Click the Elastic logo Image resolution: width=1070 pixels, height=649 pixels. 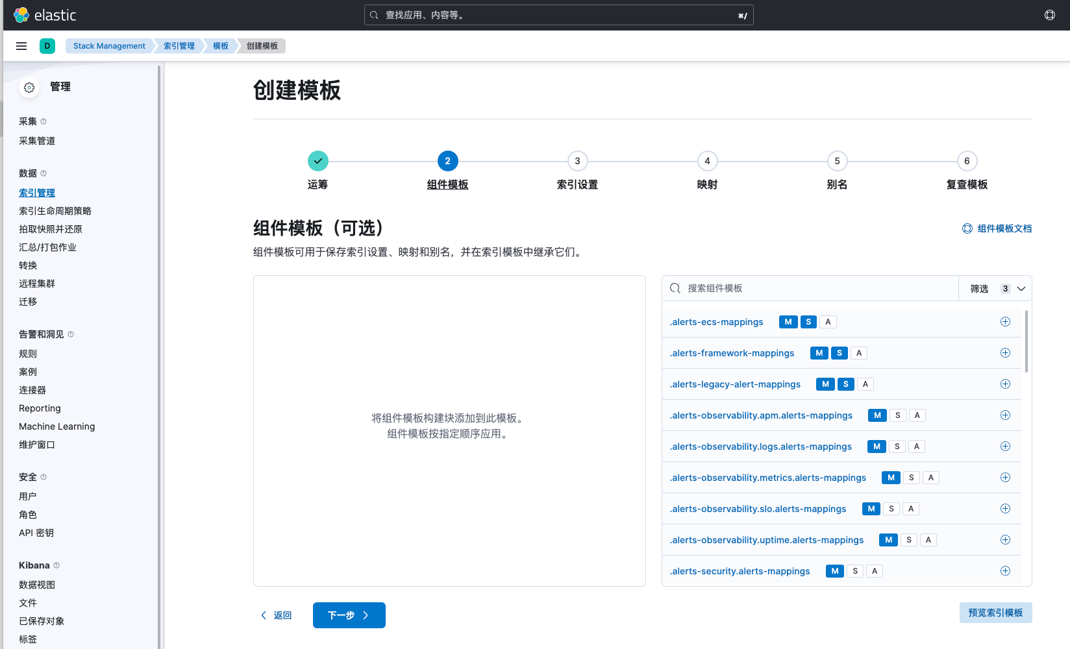pyautogui.click(x=45, y=15)
